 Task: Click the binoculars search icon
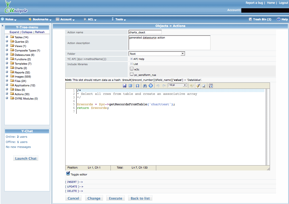(145, 86)
